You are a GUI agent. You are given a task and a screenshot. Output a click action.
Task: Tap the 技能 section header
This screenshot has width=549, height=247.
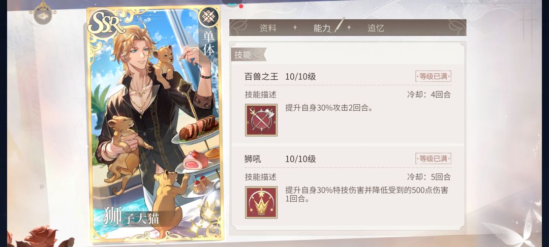click(243, 55)
